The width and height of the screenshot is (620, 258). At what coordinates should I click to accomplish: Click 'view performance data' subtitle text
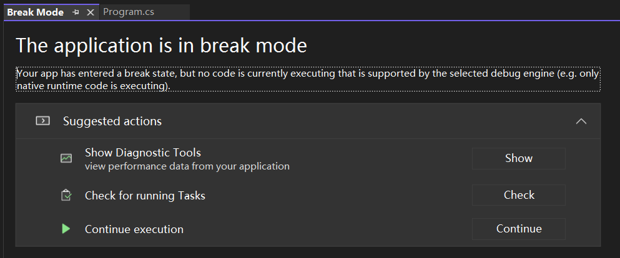(x=187, y=166)
